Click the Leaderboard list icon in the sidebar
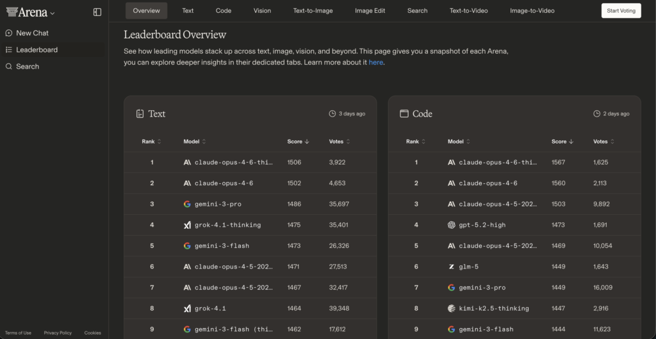656x339 pixels. click(x=9, y=49)
